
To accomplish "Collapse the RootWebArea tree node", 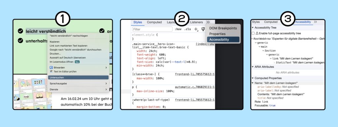I will [x=252, y=39].
